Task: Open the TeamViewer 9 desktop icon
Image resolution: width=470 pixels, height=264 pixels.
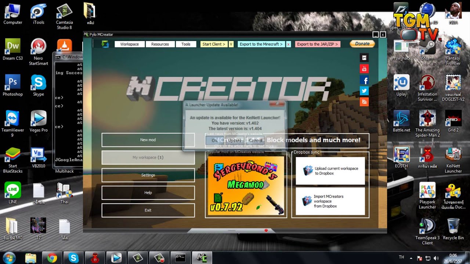Action: [x=13, y=124]
